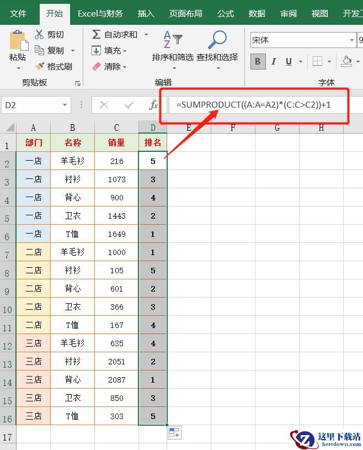
Task: Expand the Underline style dropdown arrow
Action: coord(301,61)
